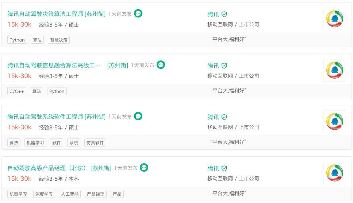The image size is (353, 203).
Task: Open 腾讯自动驾驶信息融合算法高级工 job link
Action: coord(54,65)
